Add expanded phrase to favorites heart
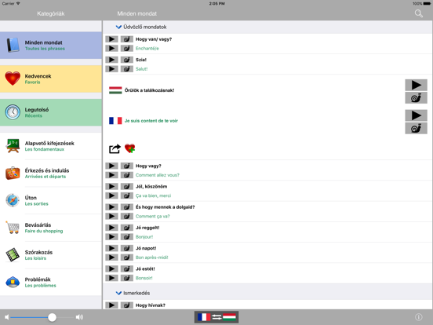433x325 pixels. tap(129, 148)
